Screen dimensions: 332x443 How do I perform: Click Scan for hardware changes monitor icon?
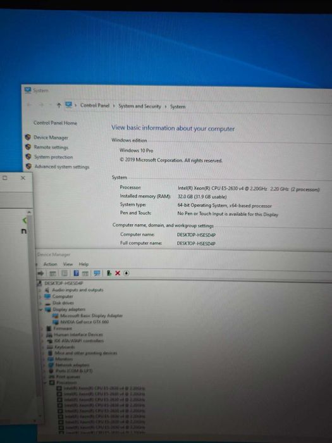pyautogui.click(x=97, y=273)
